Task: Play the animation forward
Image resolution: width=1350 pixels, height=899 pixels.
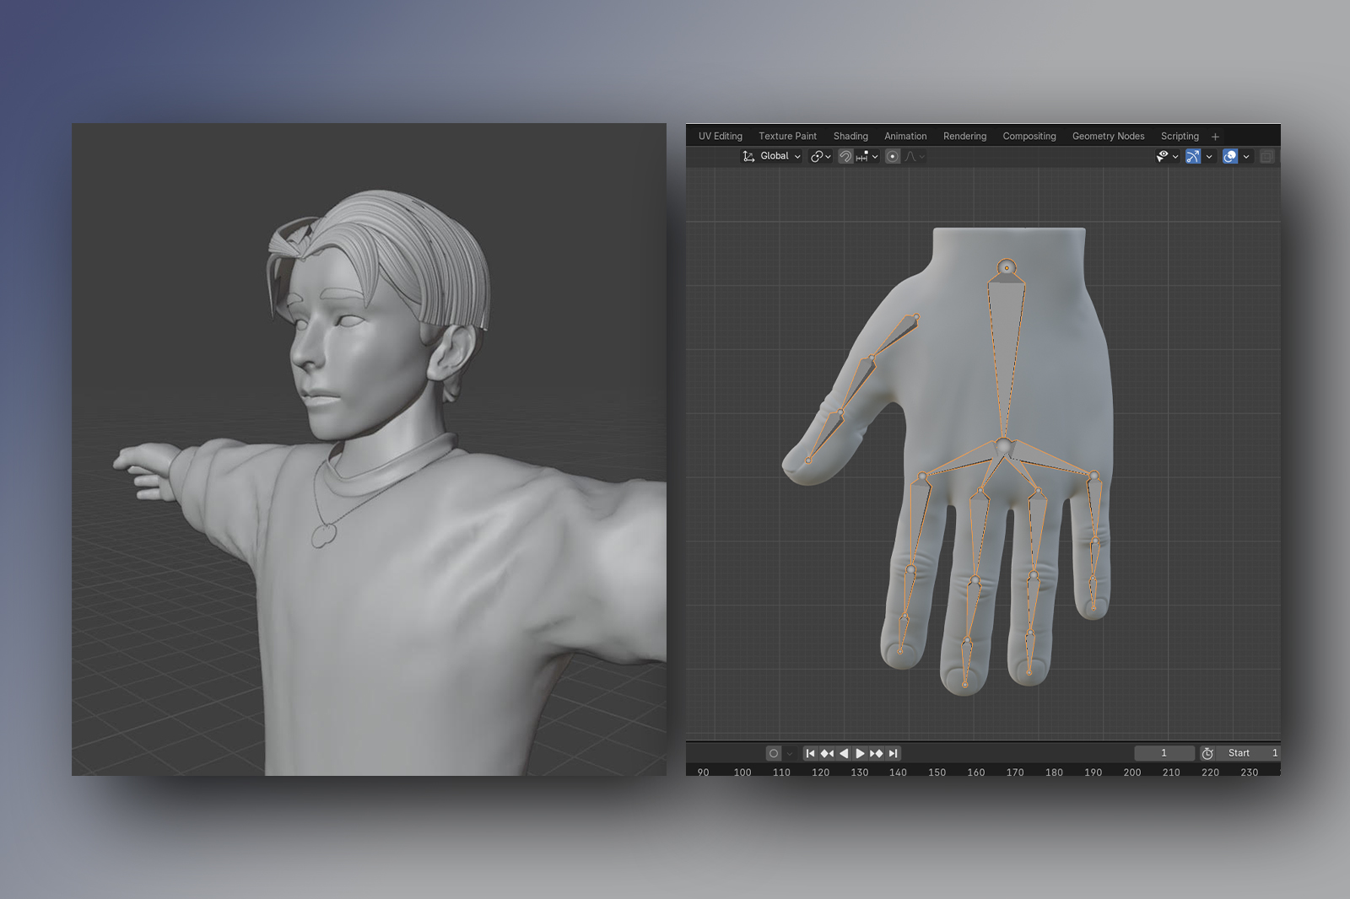Action: point(860,753)
